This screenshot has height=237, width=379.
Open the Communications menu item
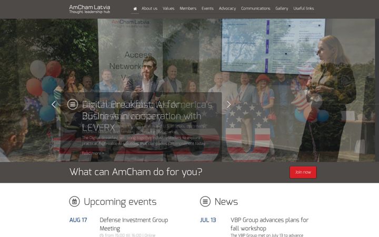click(255, 8)
